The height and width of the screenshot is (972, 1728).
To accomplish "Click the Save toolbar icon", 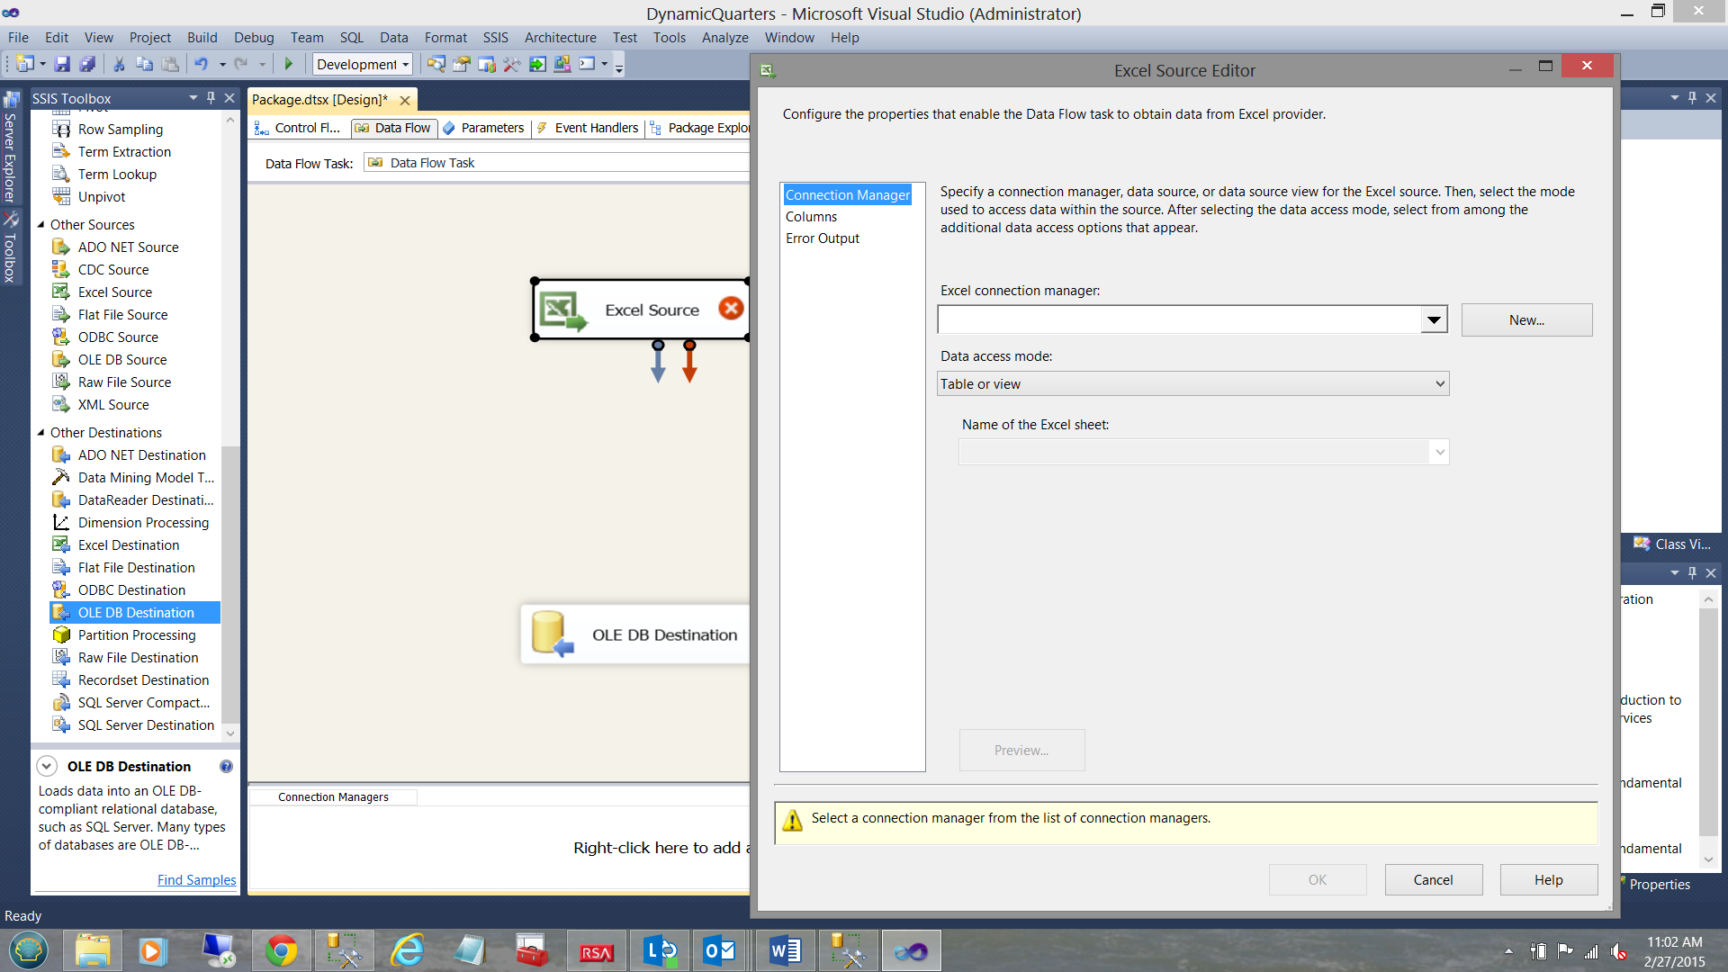I will [62, 64].
